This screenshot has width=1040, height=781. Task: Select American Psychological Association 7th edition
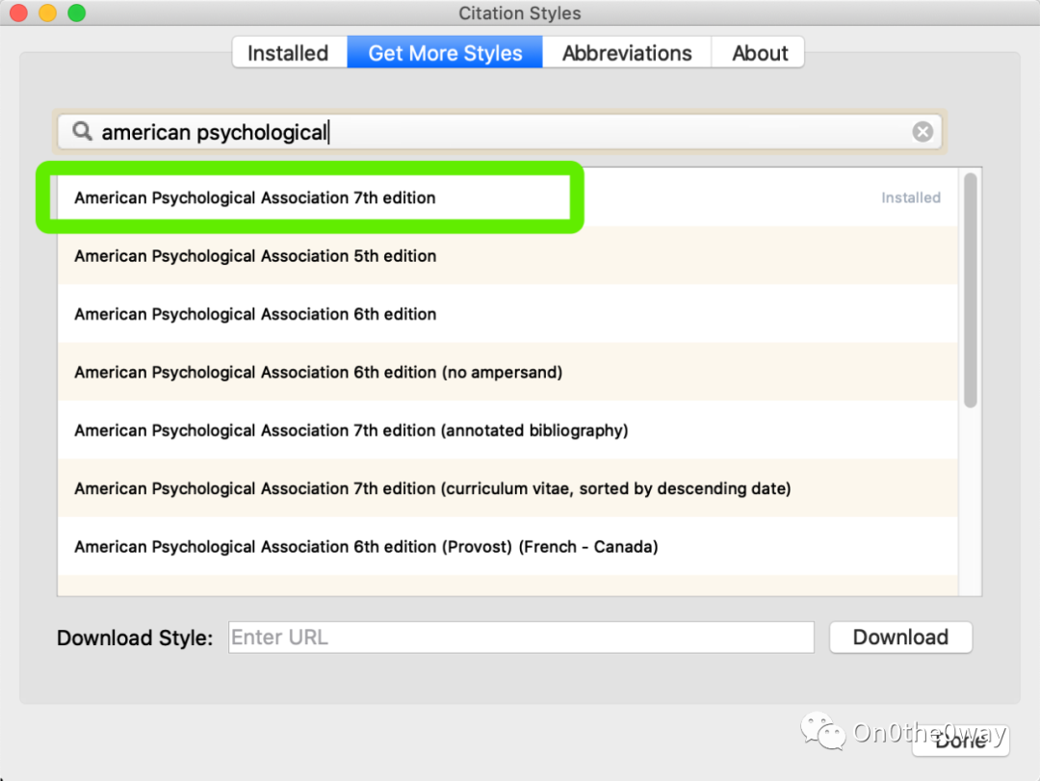(507, 197)
